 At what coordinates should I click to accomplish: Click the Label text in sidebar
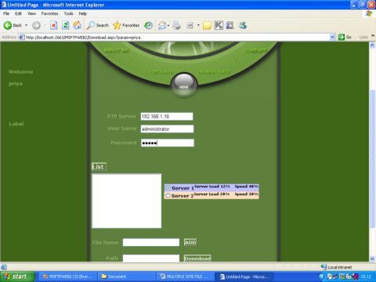(16, 124)
